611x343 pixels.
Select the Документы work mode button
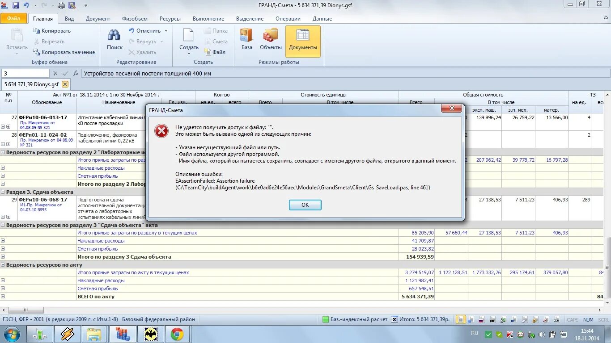(303, 41)
